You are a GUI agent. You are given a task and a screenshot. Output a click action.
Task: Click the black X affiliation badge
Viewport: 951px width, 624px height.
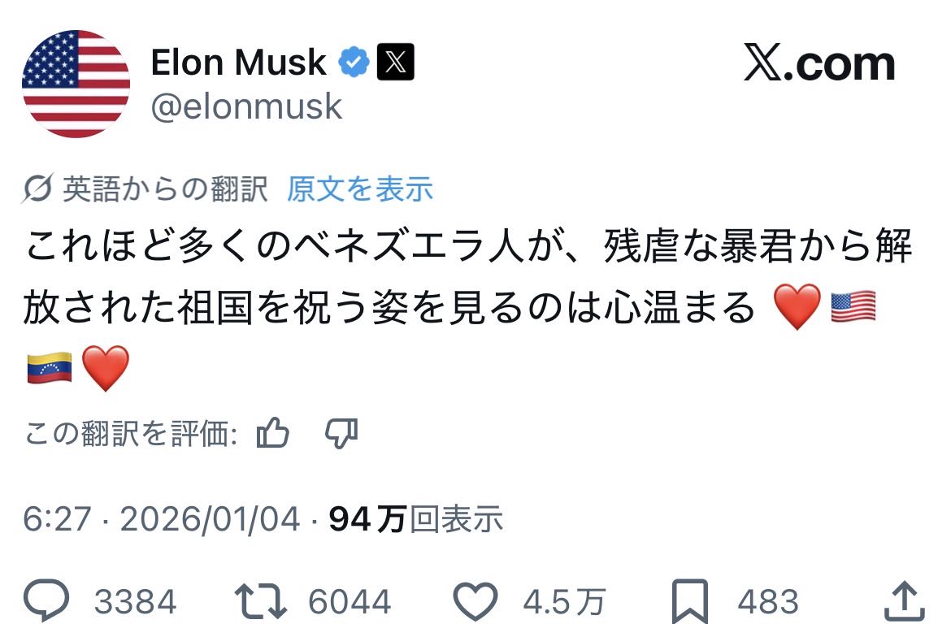[x=396, y=63]
